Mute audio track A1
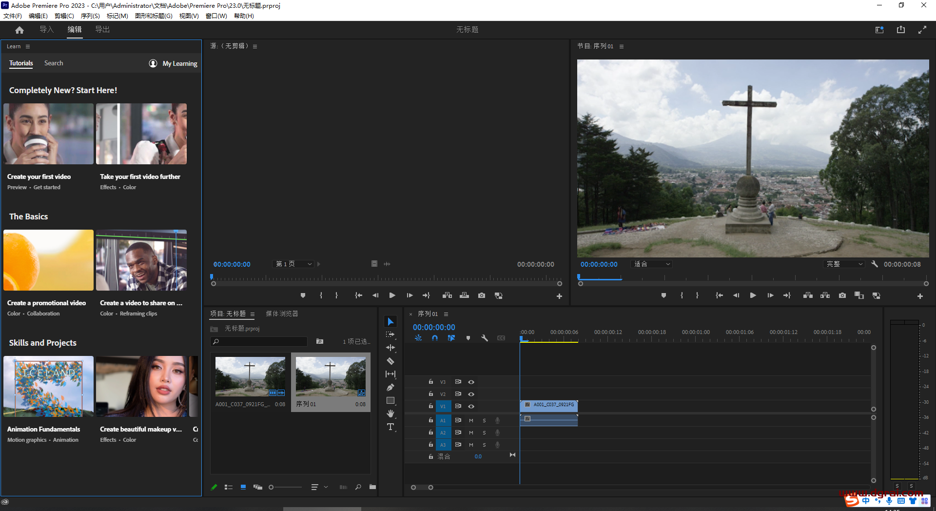The width and height of the screenshot is (936, 511). click(471, 420)
